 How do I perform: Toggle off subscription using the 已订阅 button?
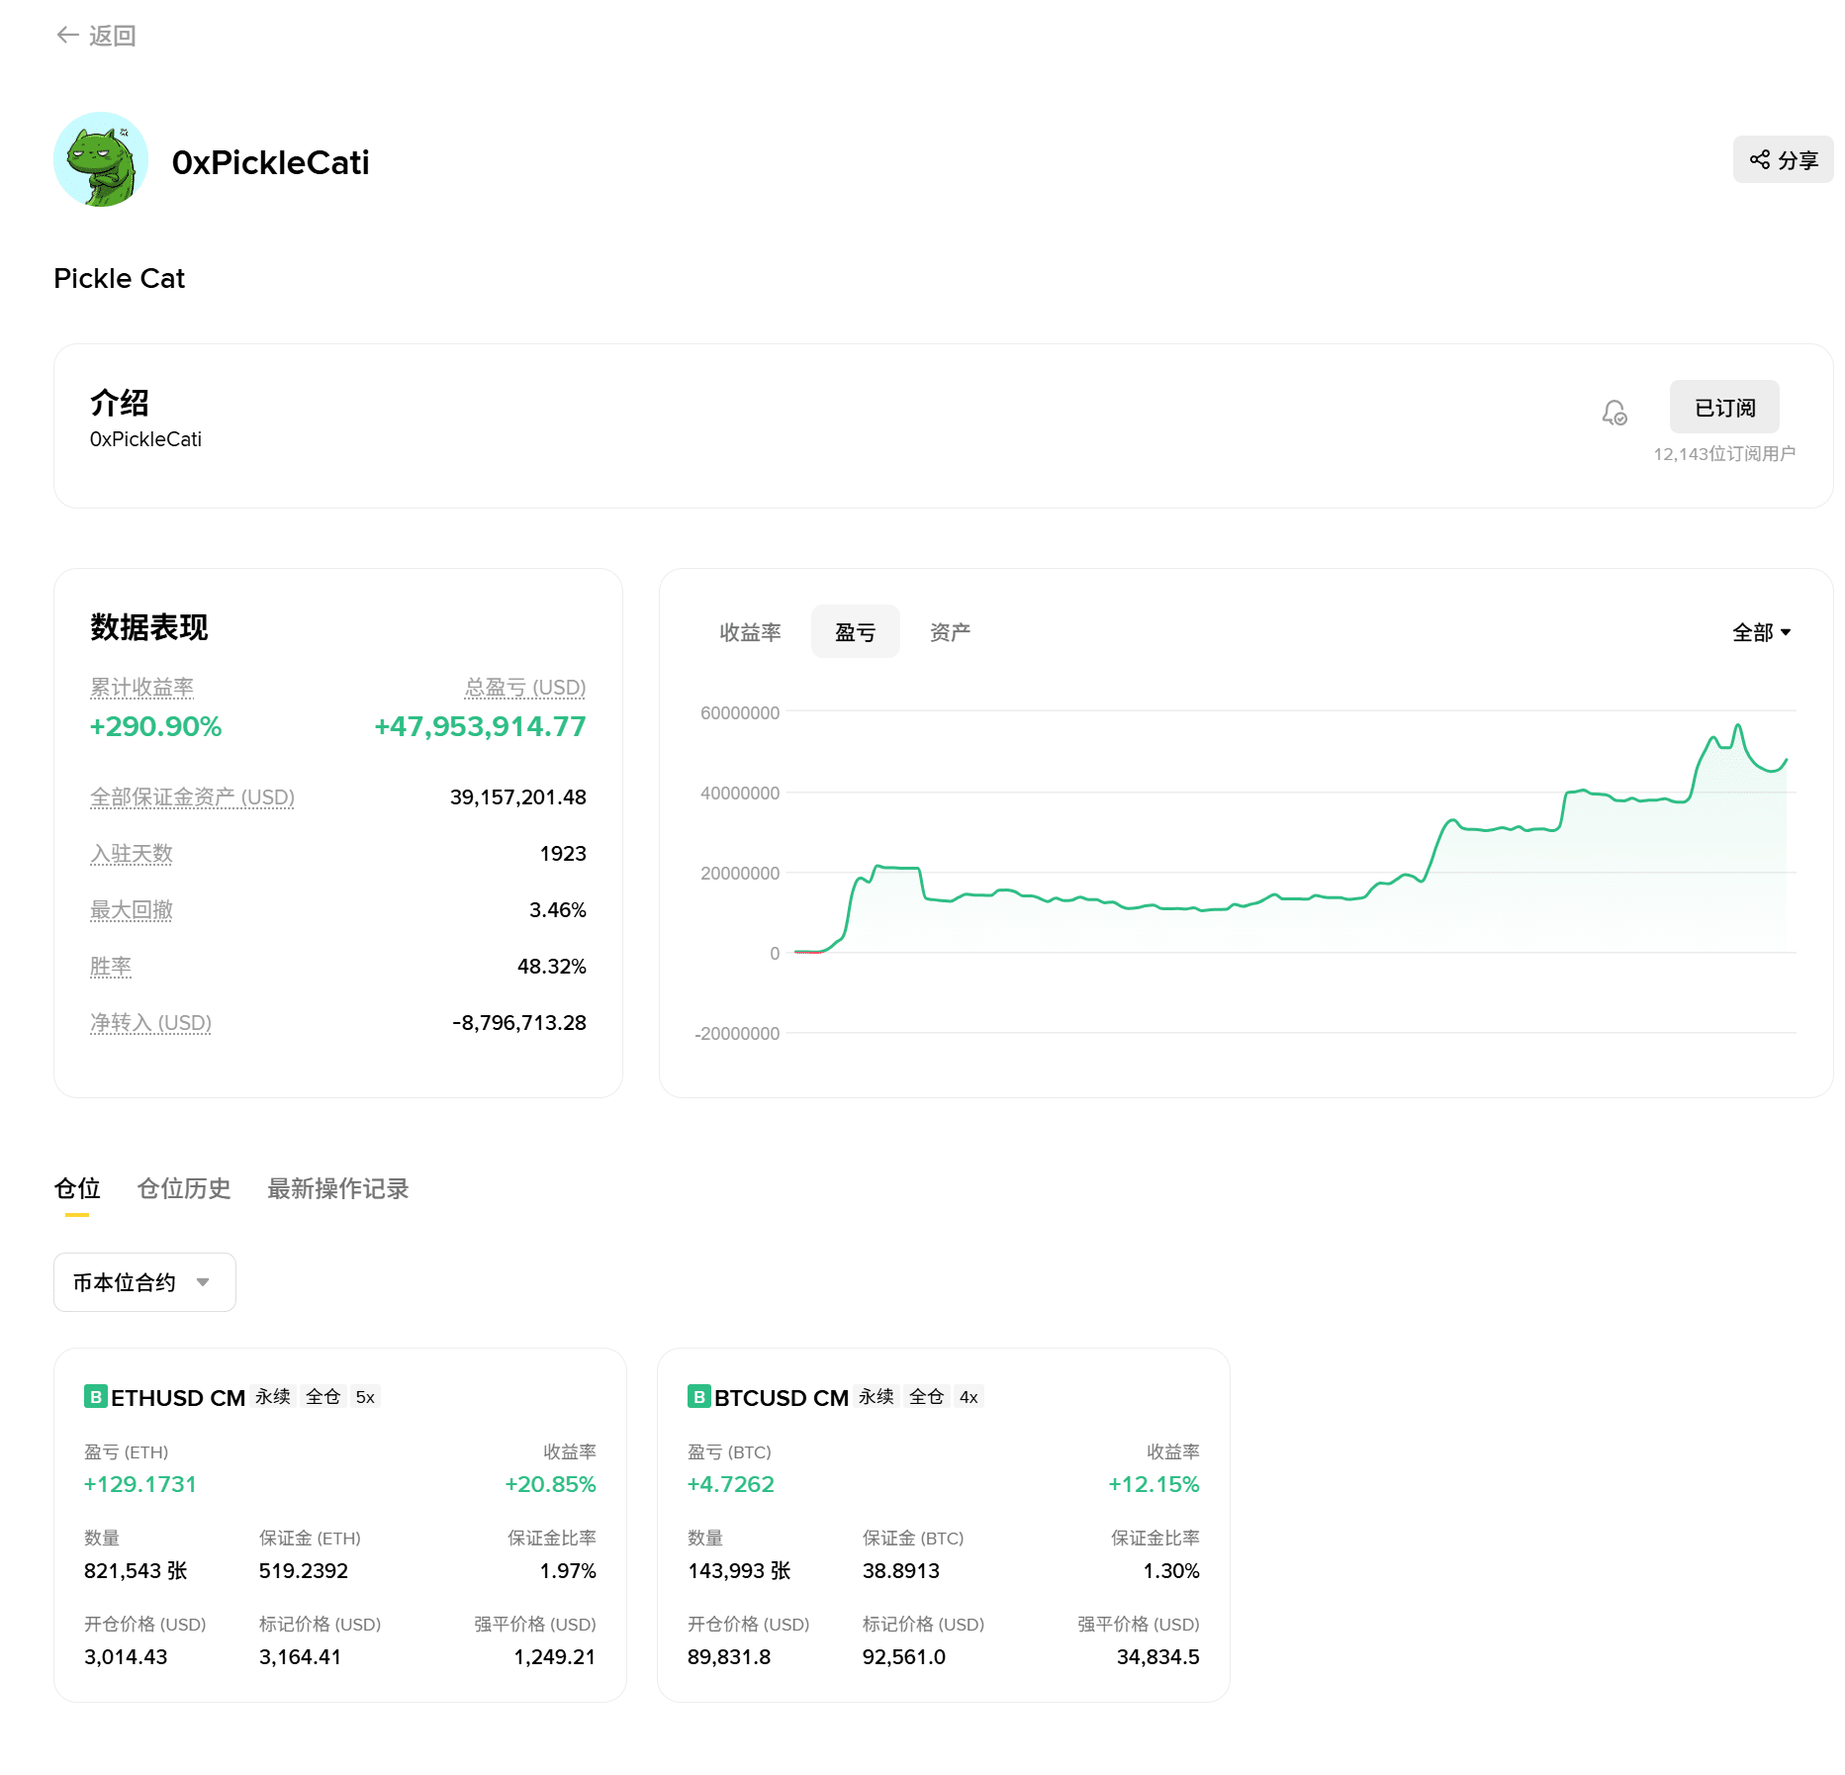(x=1723, y=407)
